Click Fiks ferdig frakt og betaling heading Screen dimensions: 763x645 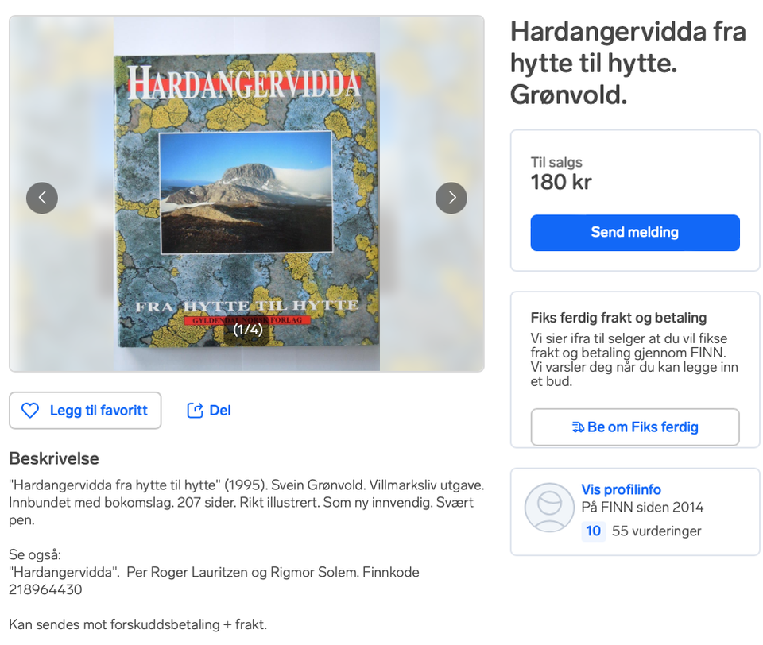(x=618, y=318)
